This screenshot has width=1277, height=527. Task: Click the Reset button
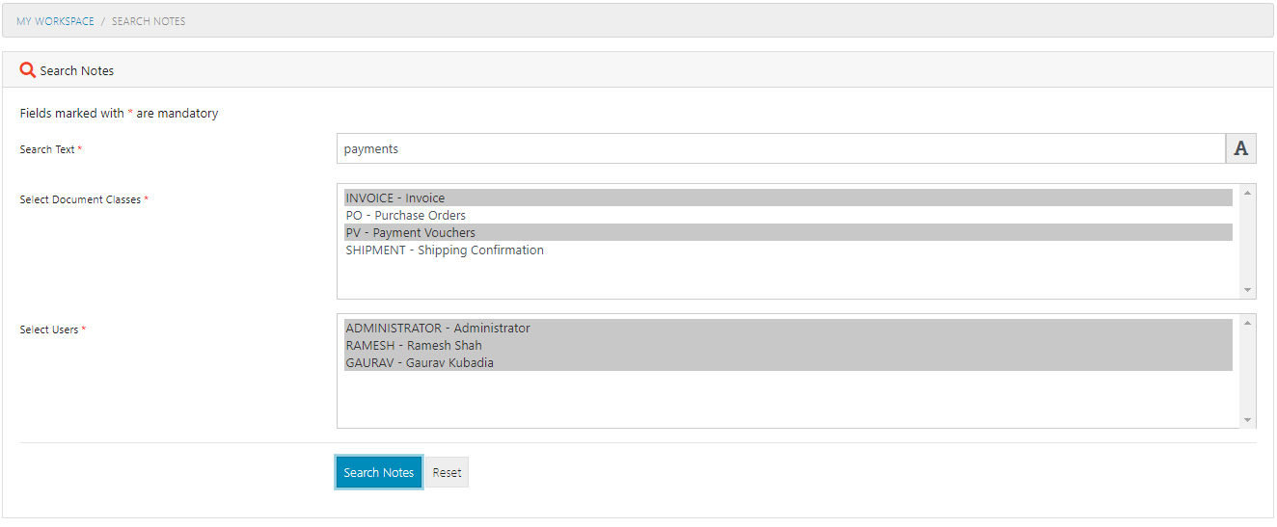pos(447,473)
